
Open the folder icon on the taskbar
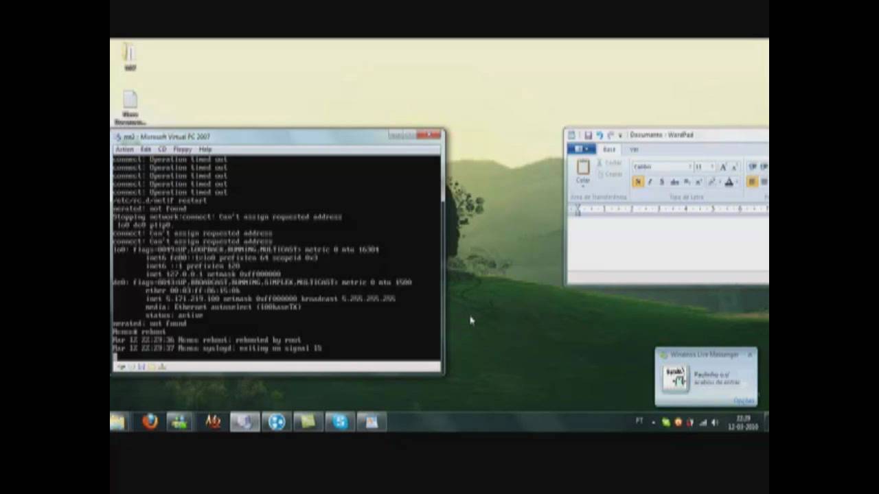[x=118, y=422]
